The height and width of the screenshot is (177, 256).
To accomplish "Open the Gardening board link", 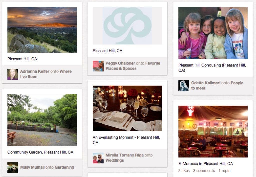I will point(64,167).
